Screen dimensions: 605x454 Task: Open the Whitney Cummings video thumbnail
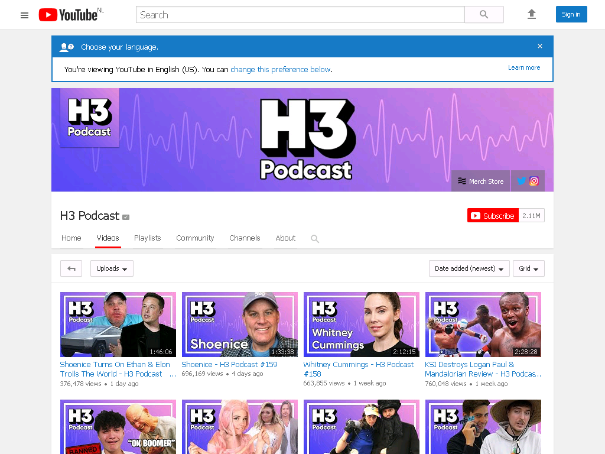(361, 325)
